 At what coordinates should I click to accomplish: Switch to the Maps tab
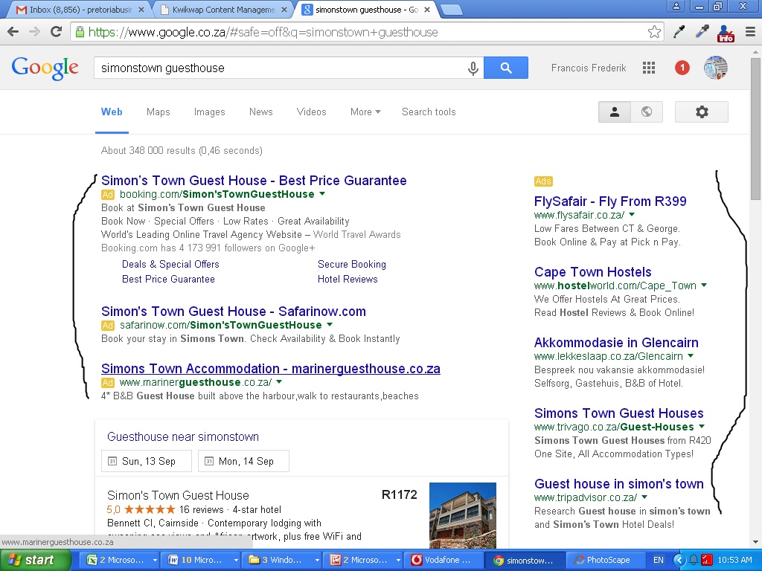(159, 112)
